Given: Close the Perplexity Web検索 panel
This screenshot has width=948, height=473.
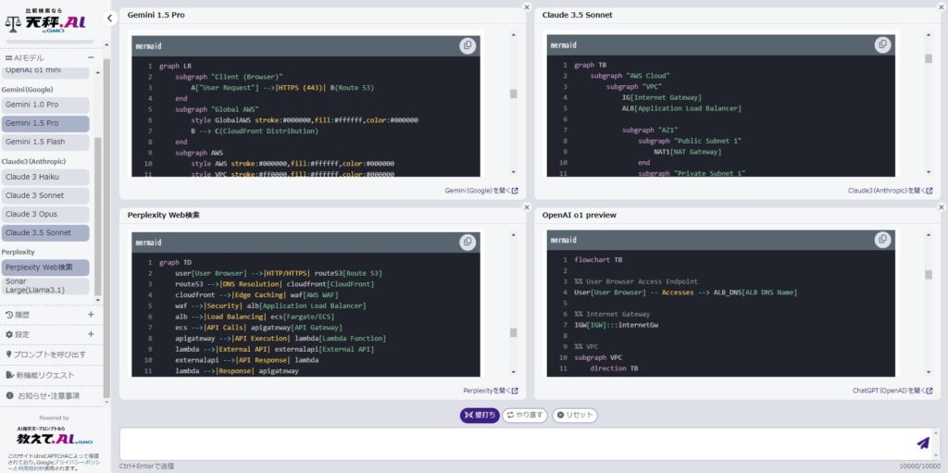Looking at the screenshot, I should coord(526,207).
